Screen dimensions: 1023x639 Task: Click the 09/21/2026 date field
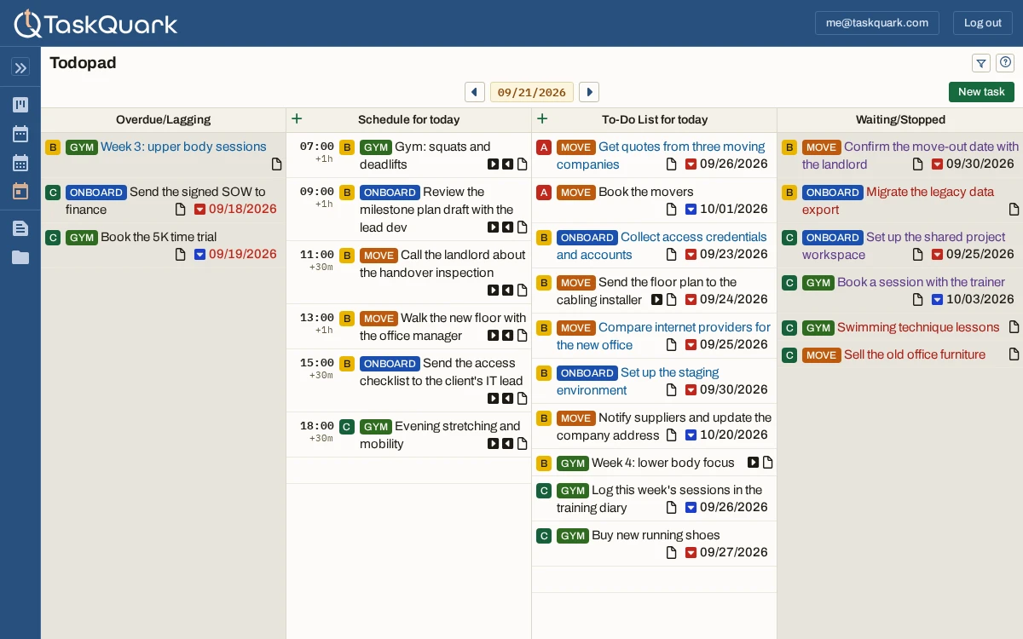pyautogui.click(x=532, y=92)
